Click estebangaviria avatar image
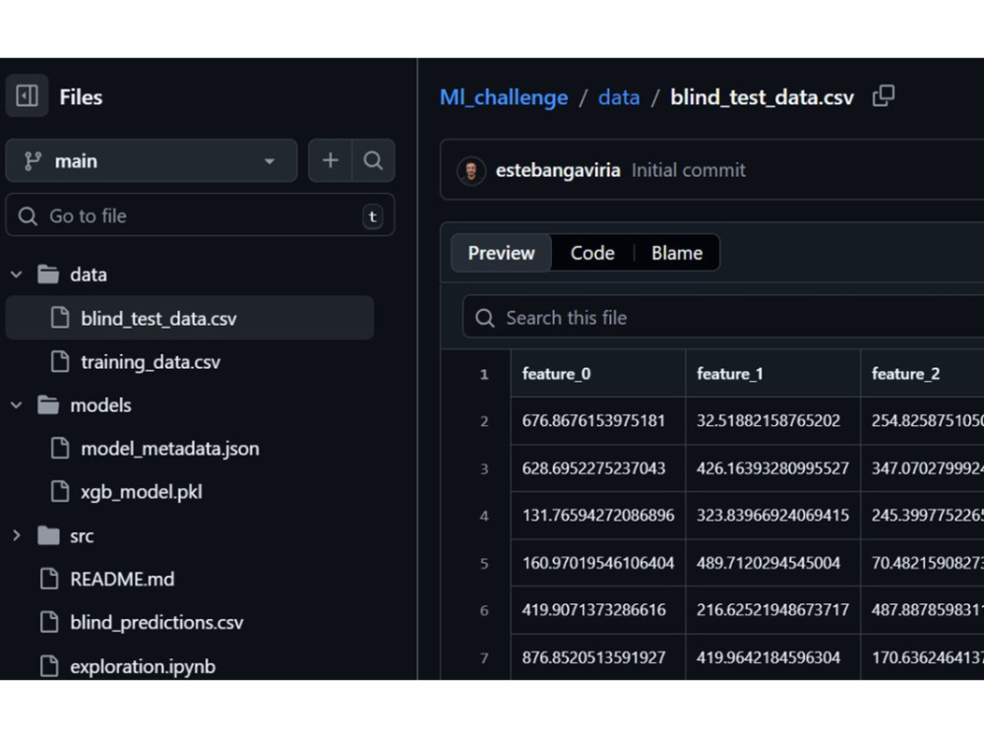 pyautogui.click(x=471, y=170)
